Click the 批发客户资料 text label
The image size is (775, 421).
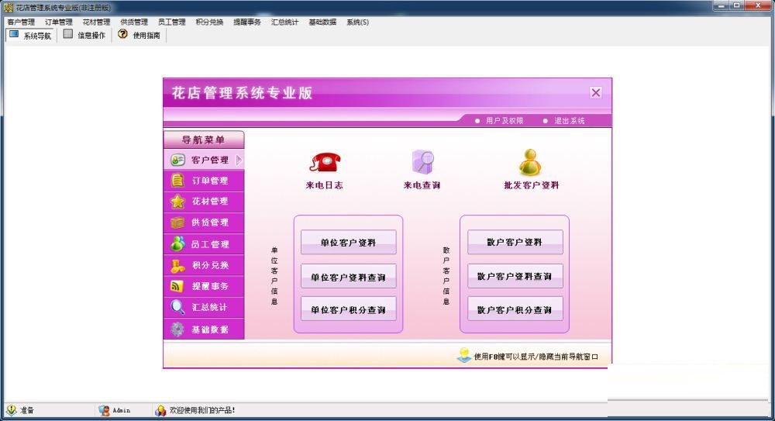click(x=532, y=185)
